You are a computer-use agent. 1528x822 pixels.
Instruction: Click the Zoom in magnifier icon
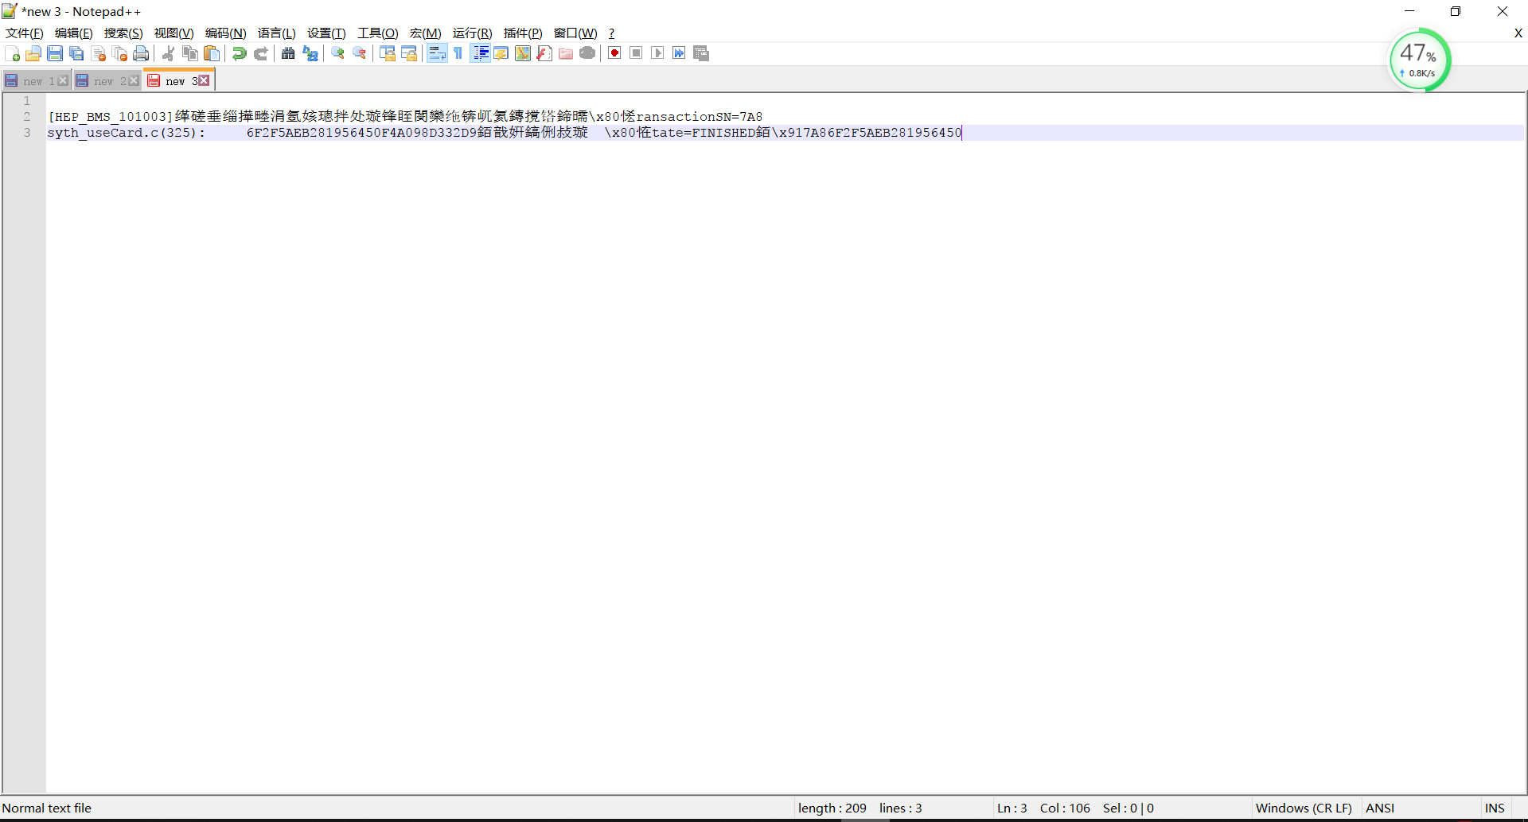pos(338,53)
